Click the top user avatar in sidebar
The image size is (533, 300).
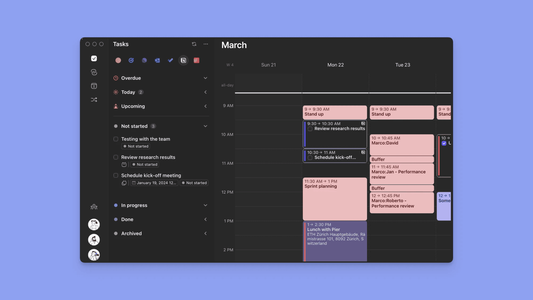94,224
